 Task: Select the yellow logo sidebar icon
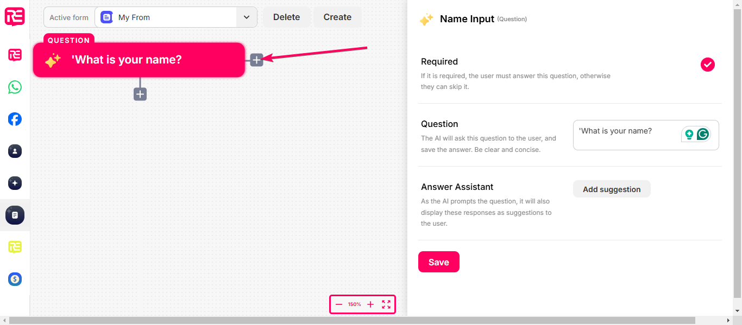15,247
